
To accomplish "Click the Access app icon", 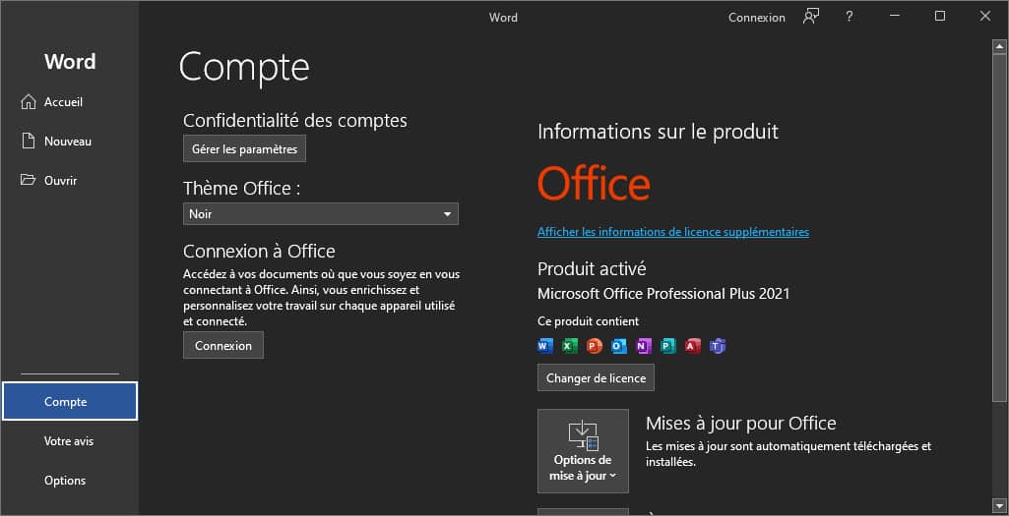I will point(692,346).
